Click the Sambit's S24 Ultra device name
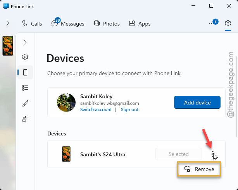 pos(103,154)
